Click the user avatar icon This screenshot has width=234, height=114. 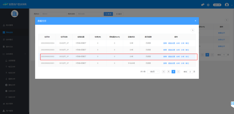click(227, 5)
